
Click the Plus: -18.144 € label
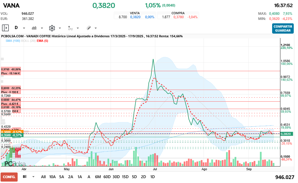tap(11, 73)
